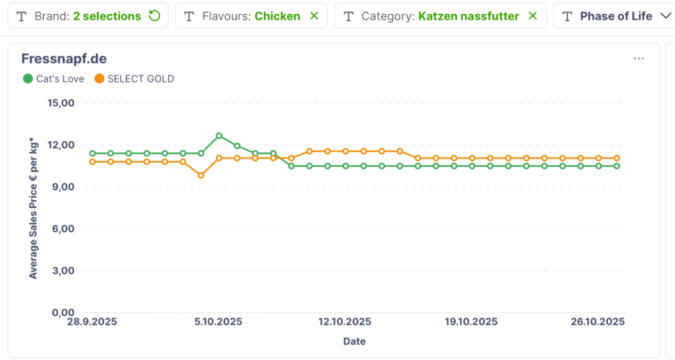Toggle SELECT GOLD series in legend
675x360 pixels.
point(140,78)
